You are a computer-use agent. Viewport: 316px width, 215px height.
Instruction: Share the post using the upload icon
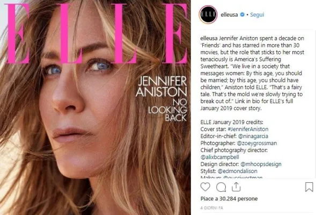pos(236,187)
